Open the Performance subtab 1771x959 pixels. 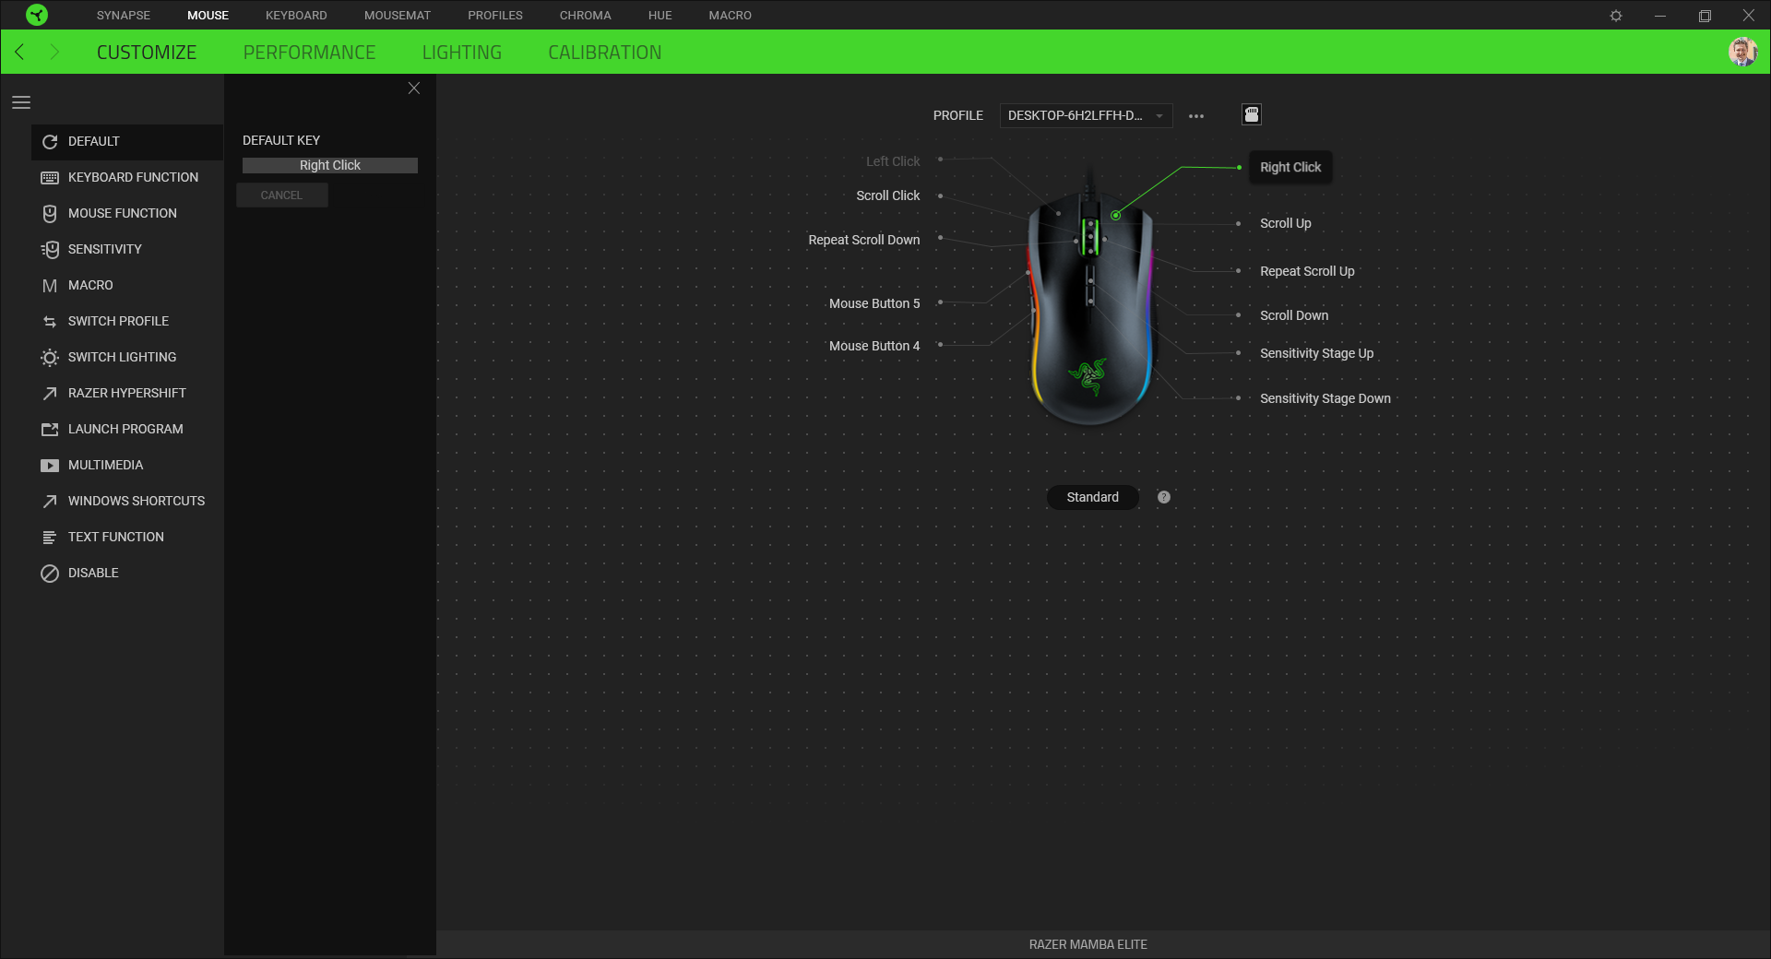pyautogui.click(x=309, y=53)
